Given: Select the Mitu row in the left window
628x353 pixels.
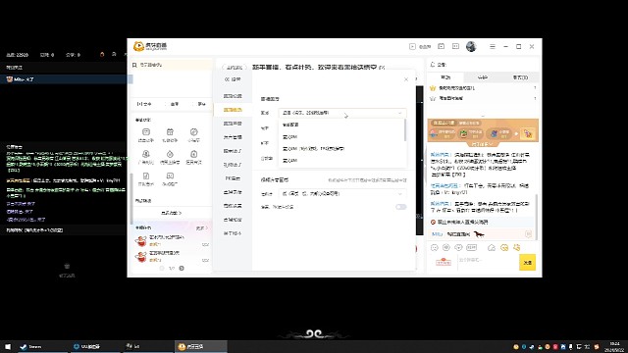Looking at the screenshot, I should 63,79.
